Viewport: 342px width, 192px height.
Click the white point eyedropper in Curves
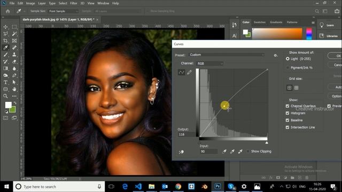[240, 151]
